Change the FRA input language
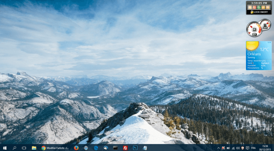This screenshot has width=274, height=151. 253,148
